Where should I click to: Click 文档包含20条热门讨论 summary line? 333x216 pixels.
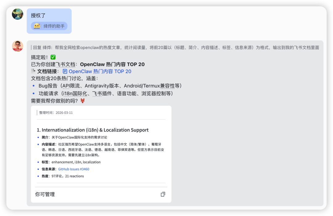coord(64,79)
